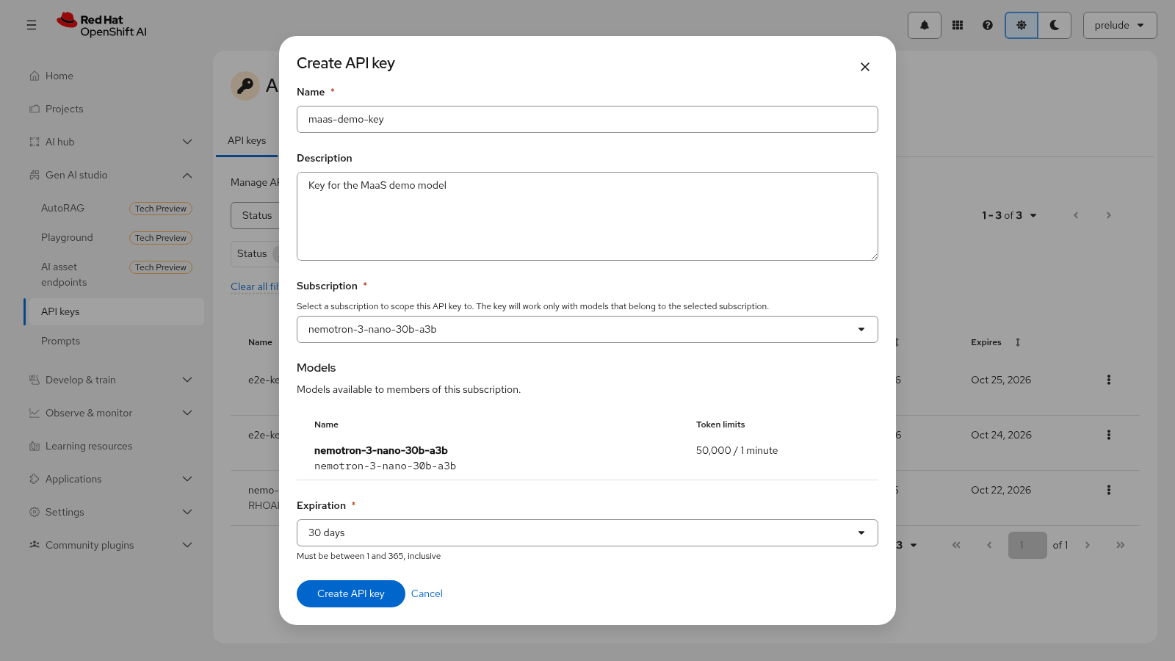Switch to dark theme moon toggle
The height and width of the screenshot is (661, 1175).
pos(1055,25)
